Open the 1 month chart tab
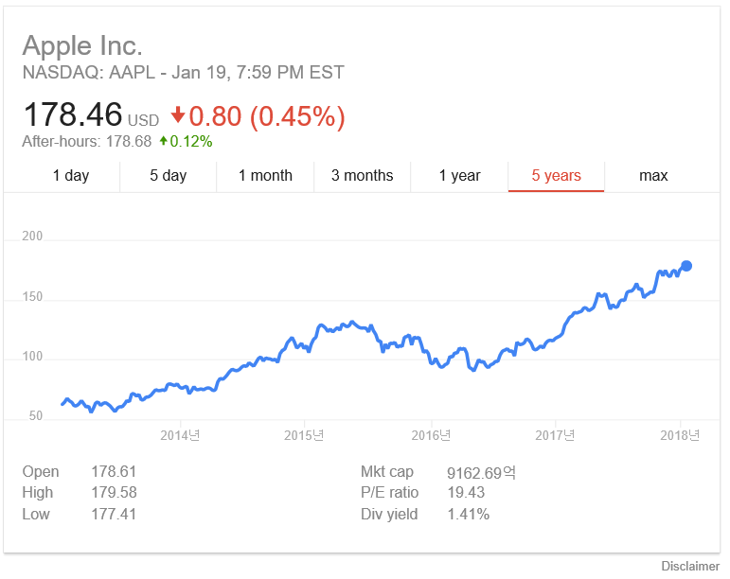Viewport: 730px width, 579px height. [x=265, y=176]
